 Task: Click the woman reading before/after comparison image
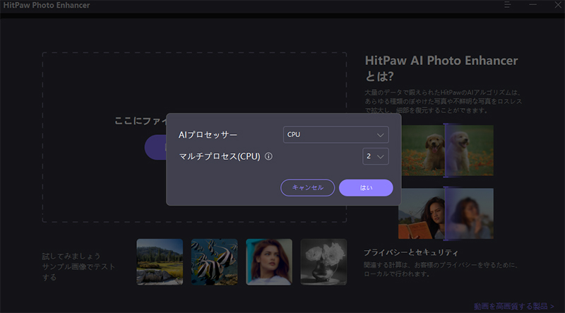pos(446,213)
